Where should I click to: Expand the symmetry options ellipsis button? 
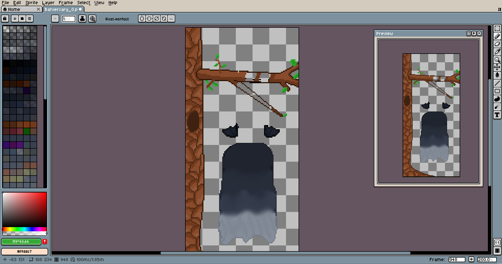click(171, 19)
